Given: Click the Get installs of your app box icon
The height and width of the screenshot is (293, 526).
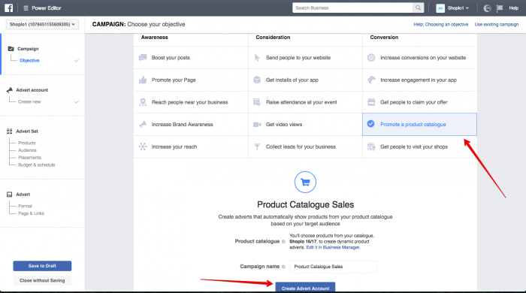Looking at the screenshot, I should click(x=257, y=80).
